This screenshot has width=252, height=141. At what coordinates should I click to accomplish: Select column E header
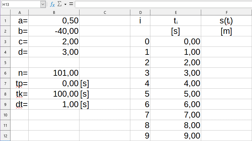(x=175, y=12)
